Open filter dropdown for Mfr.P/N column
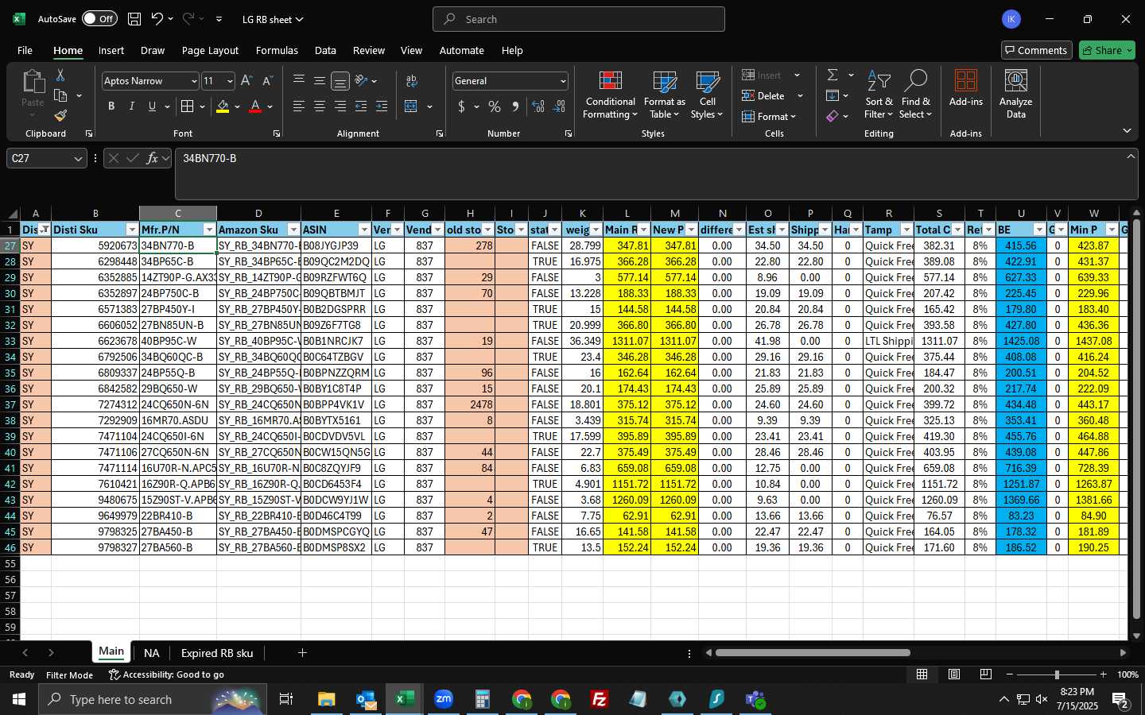Image resolution: width=1145 pixels, height=715 pixels. (x=209, y=230)
